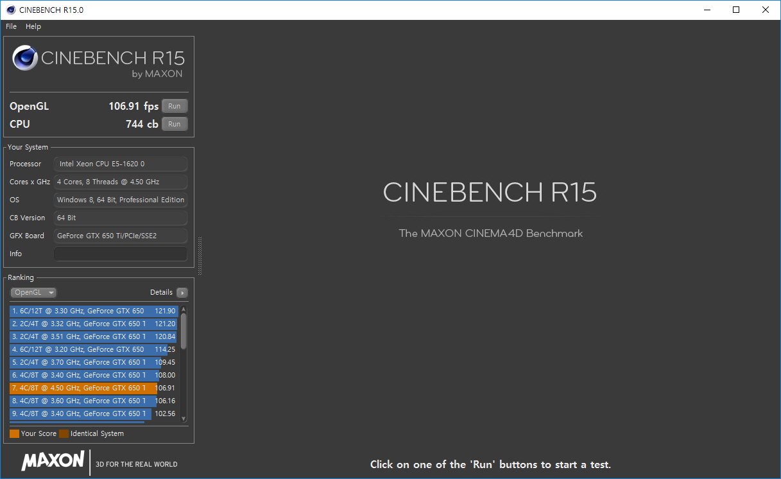Select ranking row 5 scoring 109.45

coord(94,362)
